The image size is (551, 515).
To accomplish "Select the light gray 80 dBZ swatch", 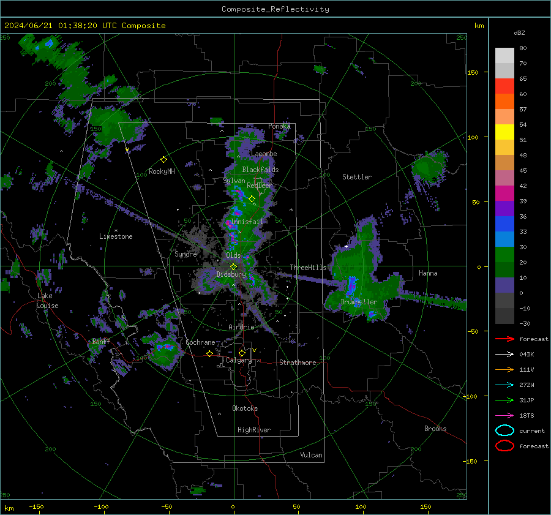I will (x=504, y=55).
